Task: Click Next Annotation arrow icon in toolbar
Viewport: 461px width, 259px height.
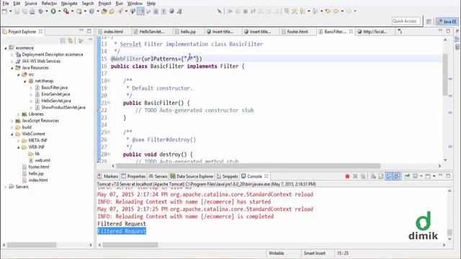Action: click(x=303, y=12)
